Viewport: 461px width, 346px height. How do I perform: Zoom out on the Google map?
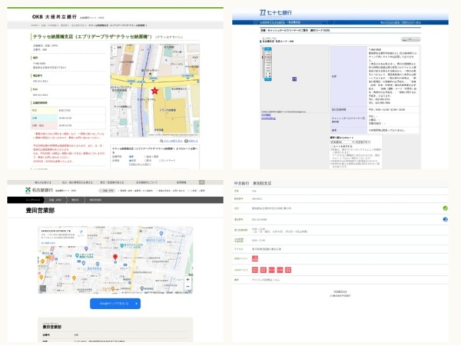click(188, 286)
